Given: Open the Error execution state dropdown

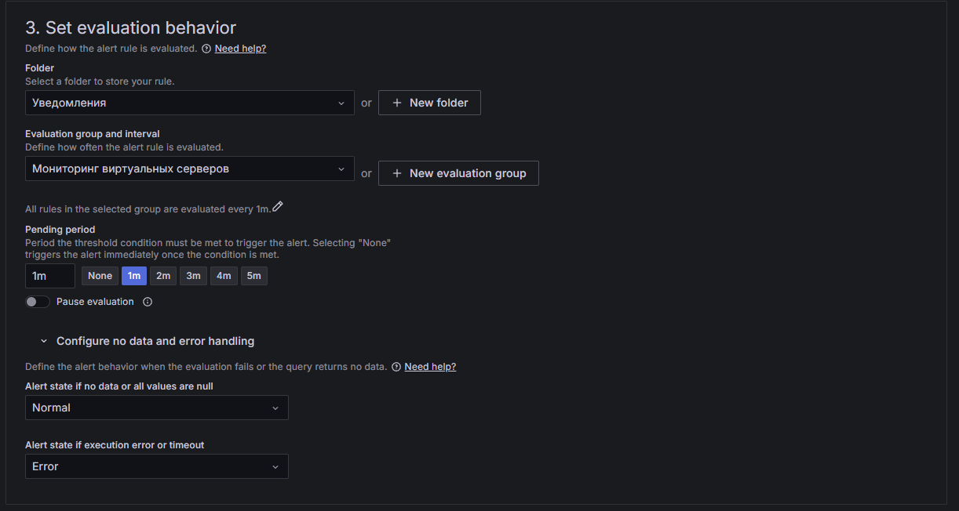Looking at the screenshot, I should 156,466.
